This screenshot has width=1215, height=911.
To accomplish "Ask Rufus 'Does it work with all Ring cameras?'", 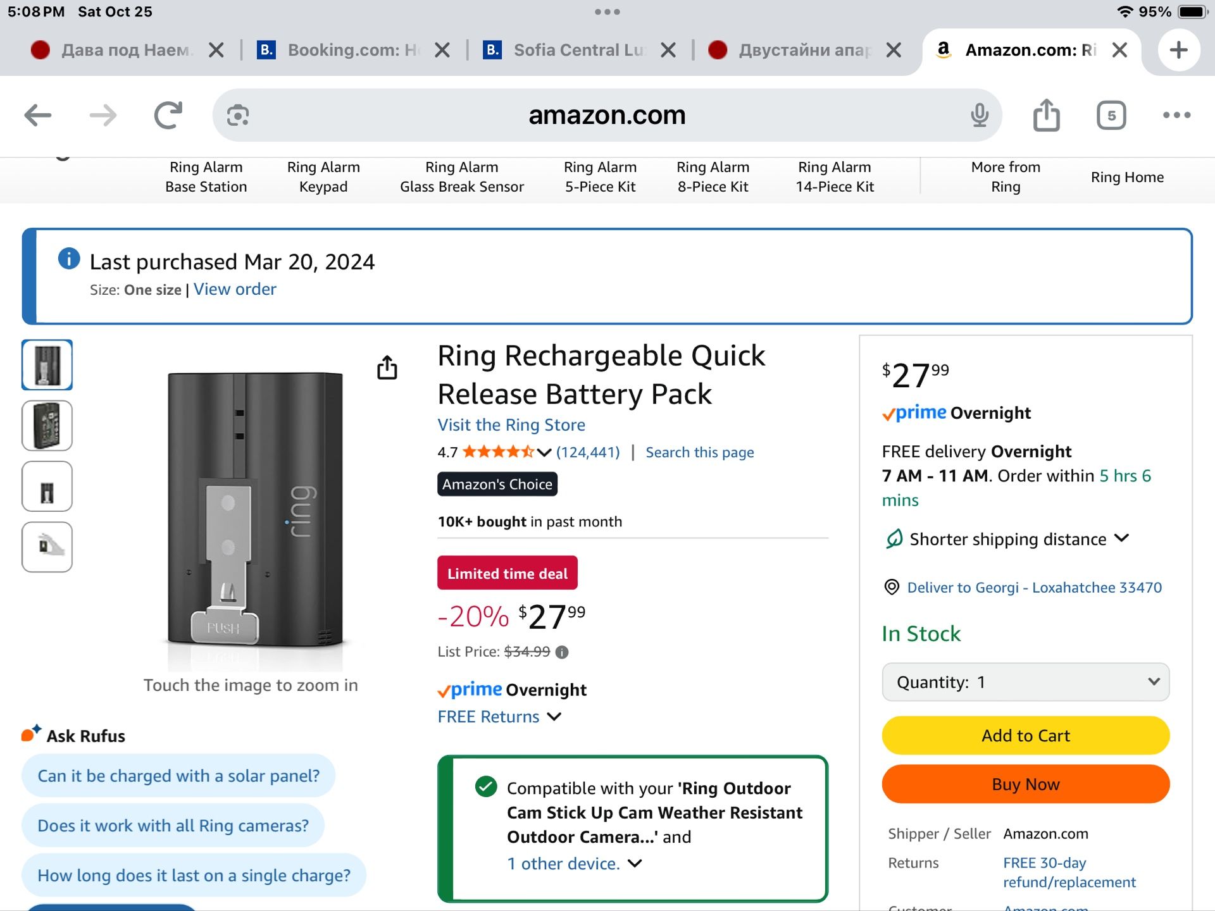I will 172,826.
